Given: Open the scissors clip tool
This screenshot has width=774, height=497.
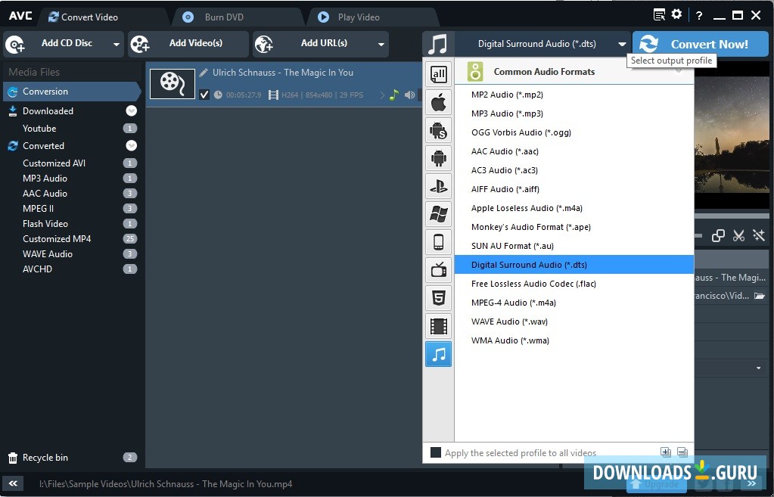Looking at the screenshot, I should [x=738, y=235].
